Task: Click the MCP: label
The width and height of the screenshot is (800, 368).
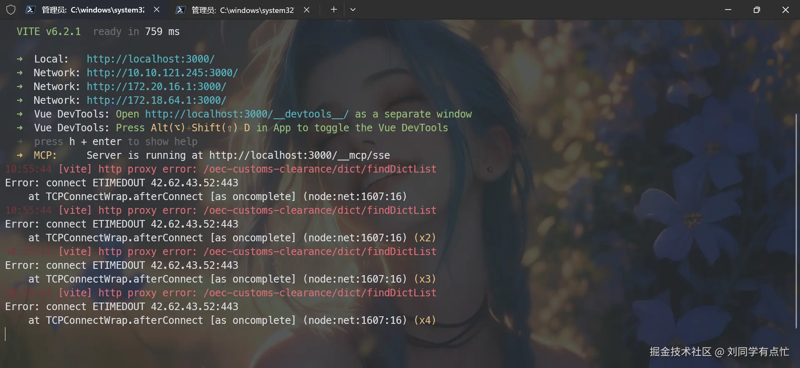Action: tap(45, 155)
